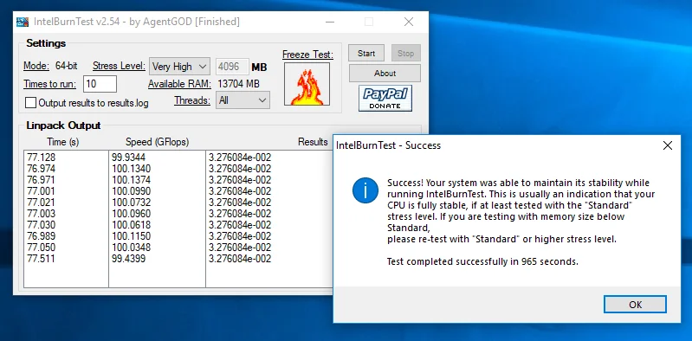Select the 100.1374 GFlops speed value
Image resolution: width=692 pixels, height=341 pixels.
pos(131,180)
